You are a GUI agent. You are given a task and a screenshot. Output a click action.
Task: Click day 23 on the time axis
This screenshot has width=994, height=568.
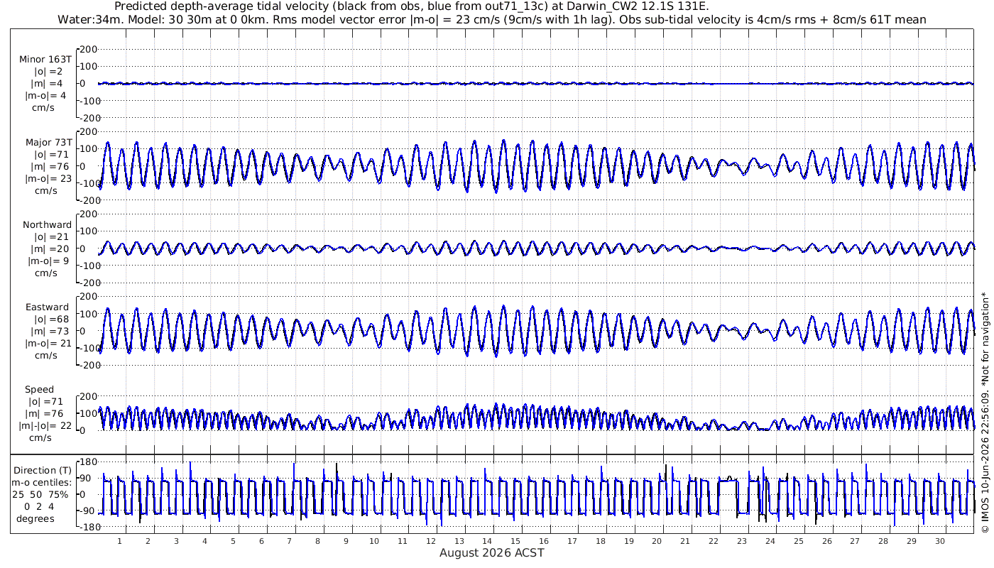[743, 541]
